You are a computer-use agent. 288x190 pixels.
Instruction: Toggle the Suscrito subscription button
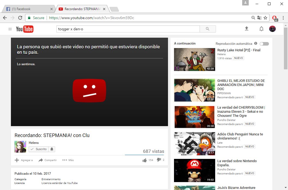tap(38, 149)
